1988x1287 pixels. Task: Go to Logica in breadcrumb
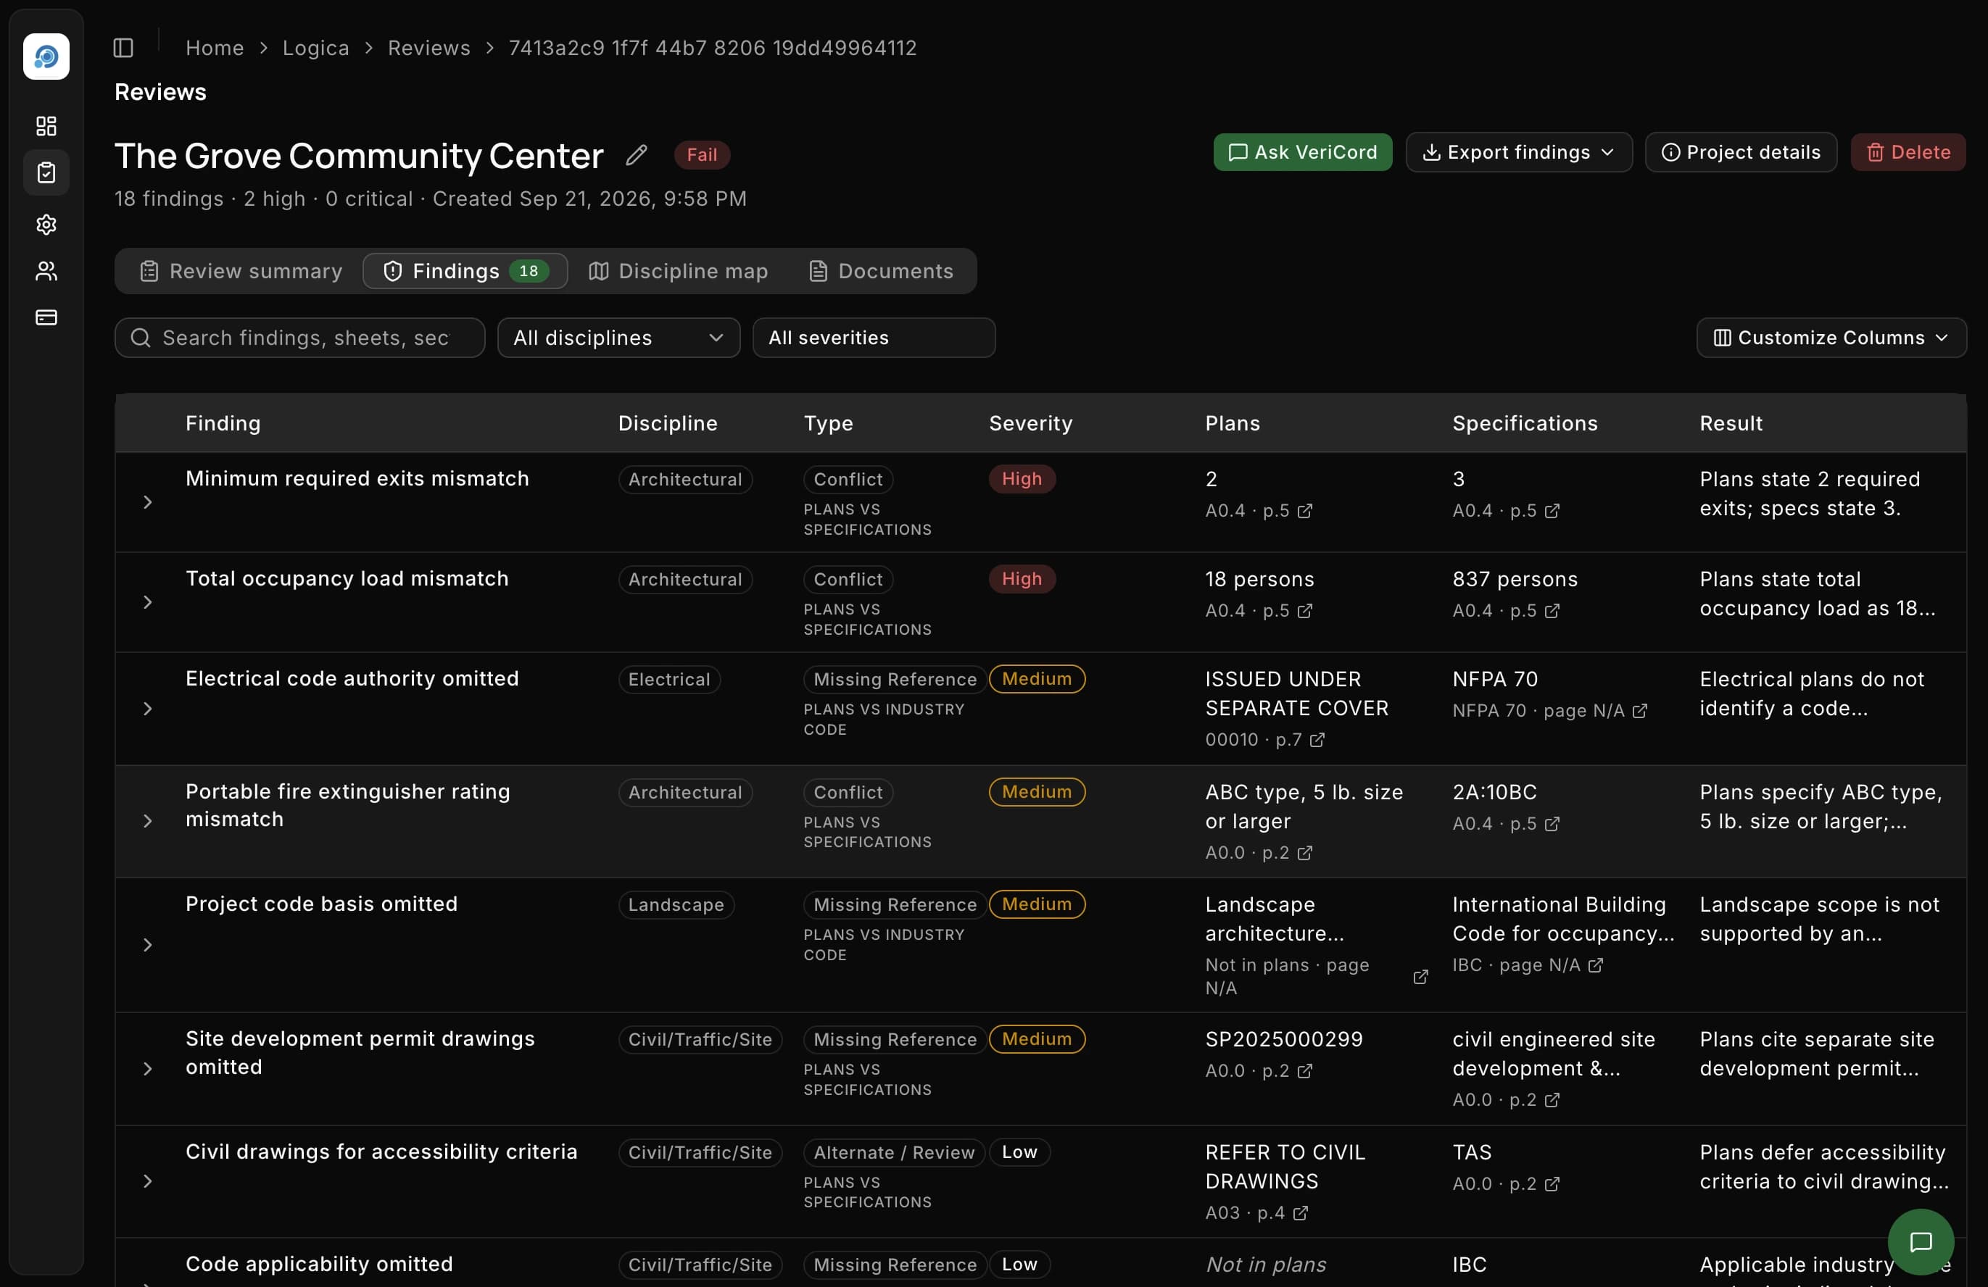pos(315,48)
